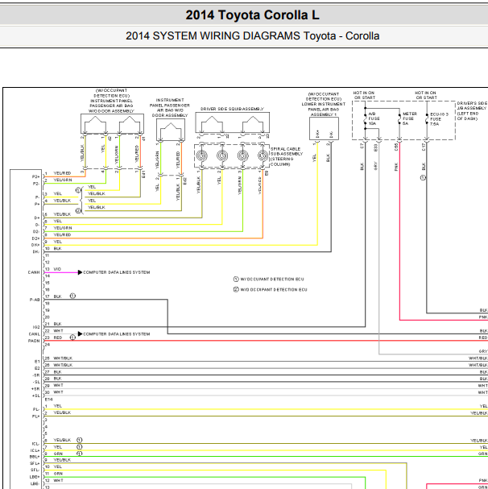Click the "RED" wire label at pin 23
Image resolution: width=488 pixels, height=489 pixels.
(x=58, y=338)
